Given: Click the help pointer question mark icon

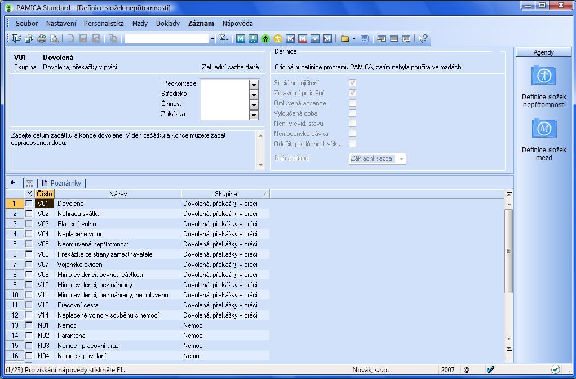Looking at the screenshot, I should [x=423, y=39].
